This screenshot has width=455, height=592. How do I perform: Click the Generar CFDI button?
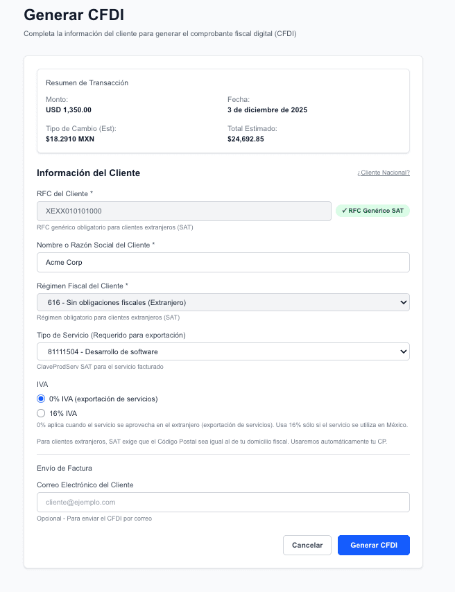[x=373, y=545]
